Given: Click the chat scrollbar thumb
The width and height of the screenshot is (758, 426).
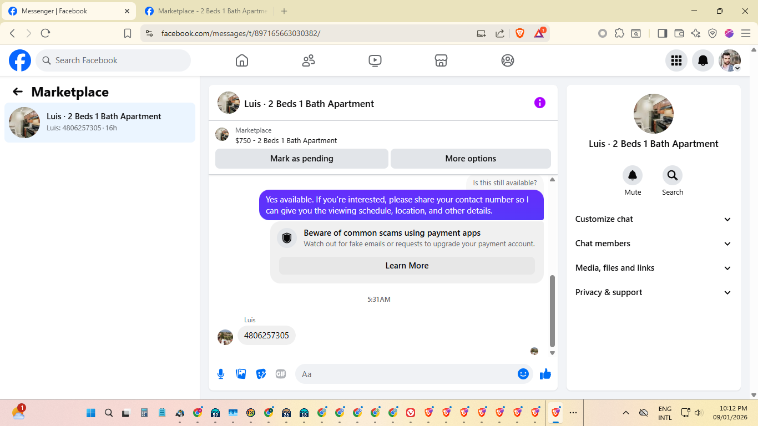Looking at the screenshot, I should [x=552, y=311].
